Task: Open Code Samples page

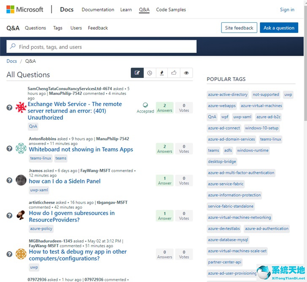Action: coord(171,10)
